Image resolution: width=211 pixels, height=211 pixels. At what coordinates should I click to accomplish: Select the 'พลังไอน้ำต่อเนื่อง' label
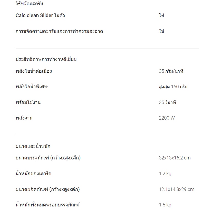[34, 71]
